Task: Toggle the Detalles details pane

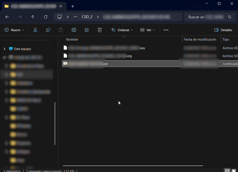Action: click(x=223, y=30)
